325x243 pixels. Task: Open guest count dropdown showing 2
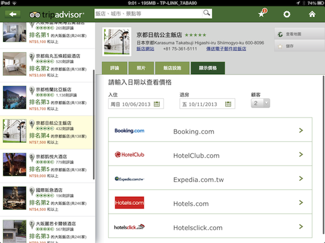261,103
